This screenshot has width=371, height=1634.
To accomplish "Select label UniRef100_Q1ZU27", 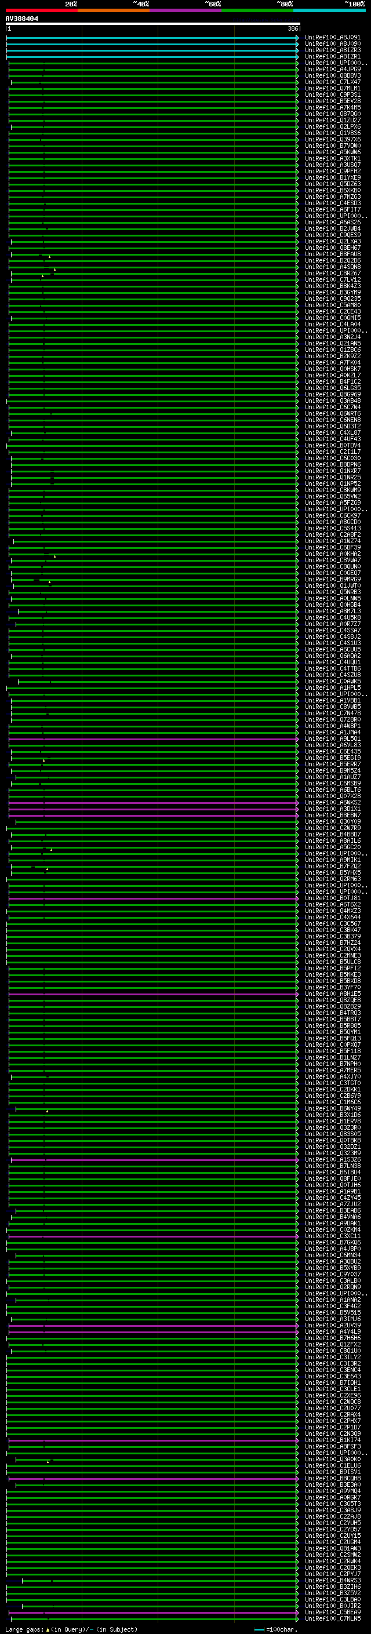I will click(x=332, y=121).
